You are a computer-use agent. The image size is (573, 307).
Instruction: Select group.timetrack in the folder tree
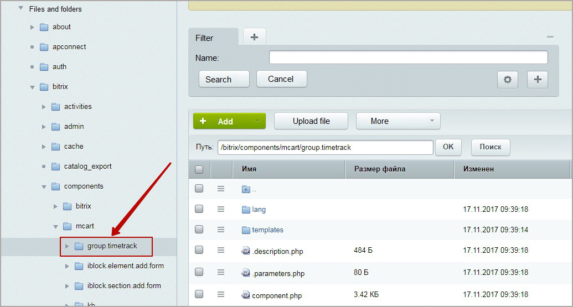[112, 246]
